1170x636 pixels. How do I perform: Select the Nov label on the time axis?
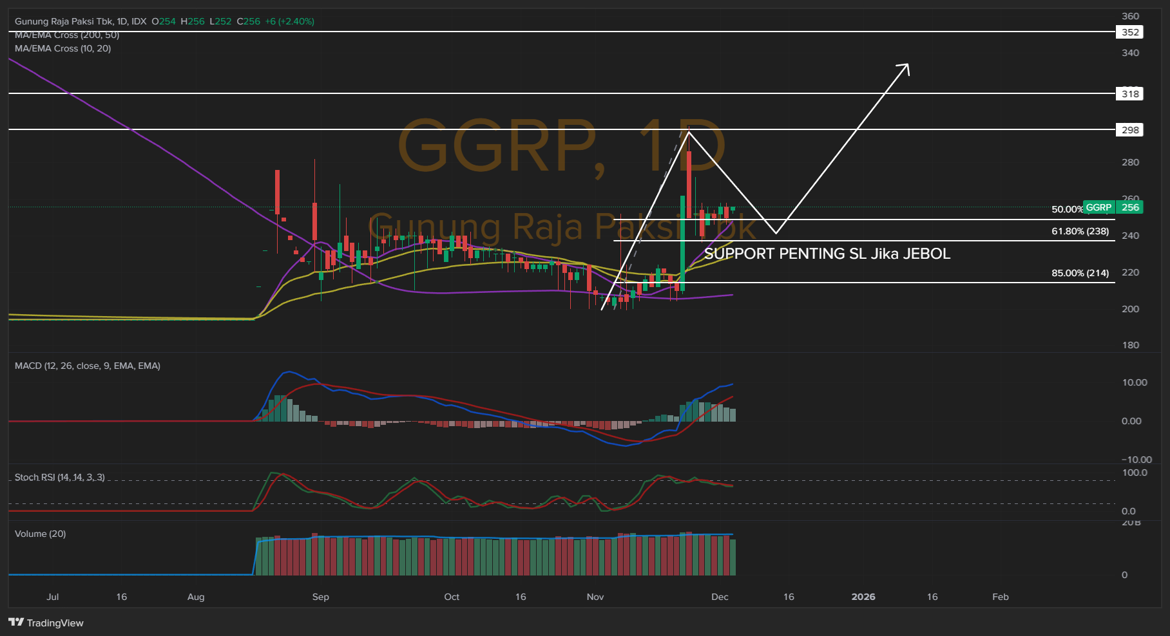click(595, 597)
